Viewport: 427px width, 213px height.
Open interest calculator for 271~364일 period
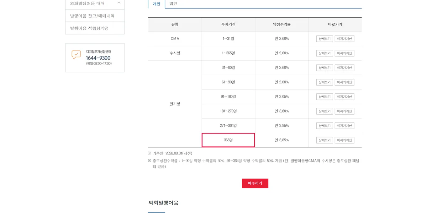344,126
